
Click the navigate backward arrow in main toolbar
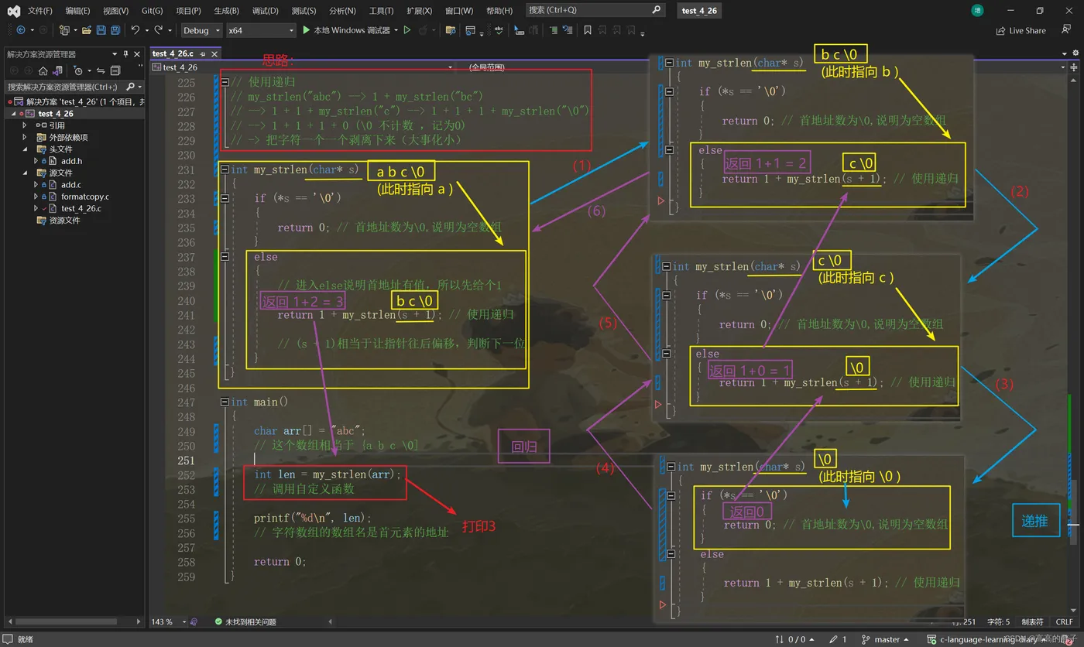click(20, 30)
